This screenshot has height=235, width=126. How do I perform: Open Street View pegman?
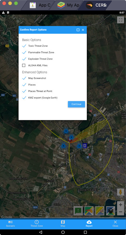pyautogui.click(x=120, y=192)
